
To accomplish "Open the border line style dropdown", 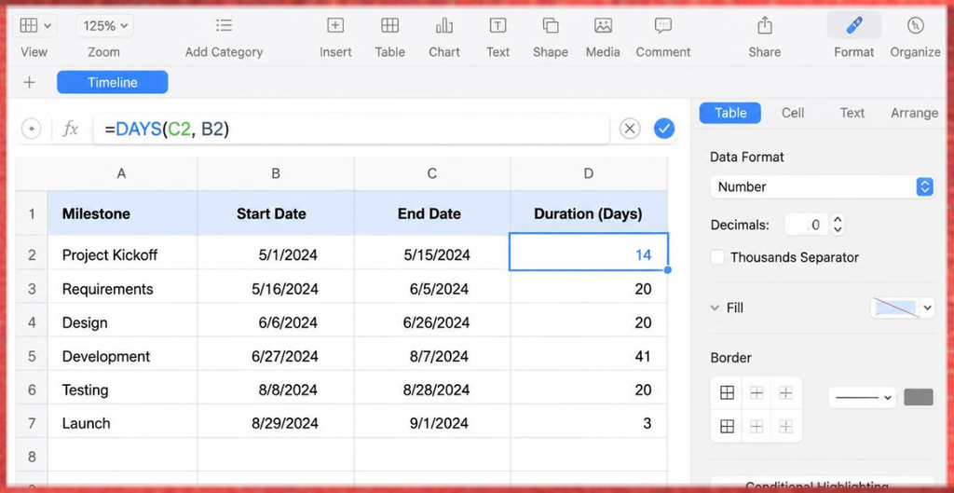I will pos(862,397).
